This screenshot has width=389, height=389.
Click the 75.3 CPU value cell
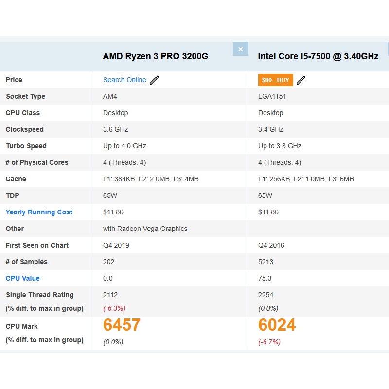[265, 278]
